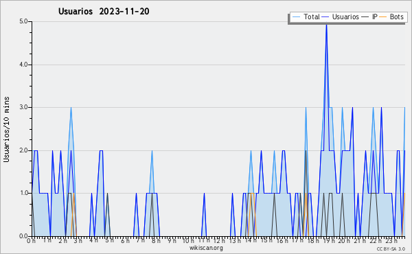Viewport: 412px width, 254px height.
Task: Click the '14 h' x-axis label
Action: coord(251,240)
